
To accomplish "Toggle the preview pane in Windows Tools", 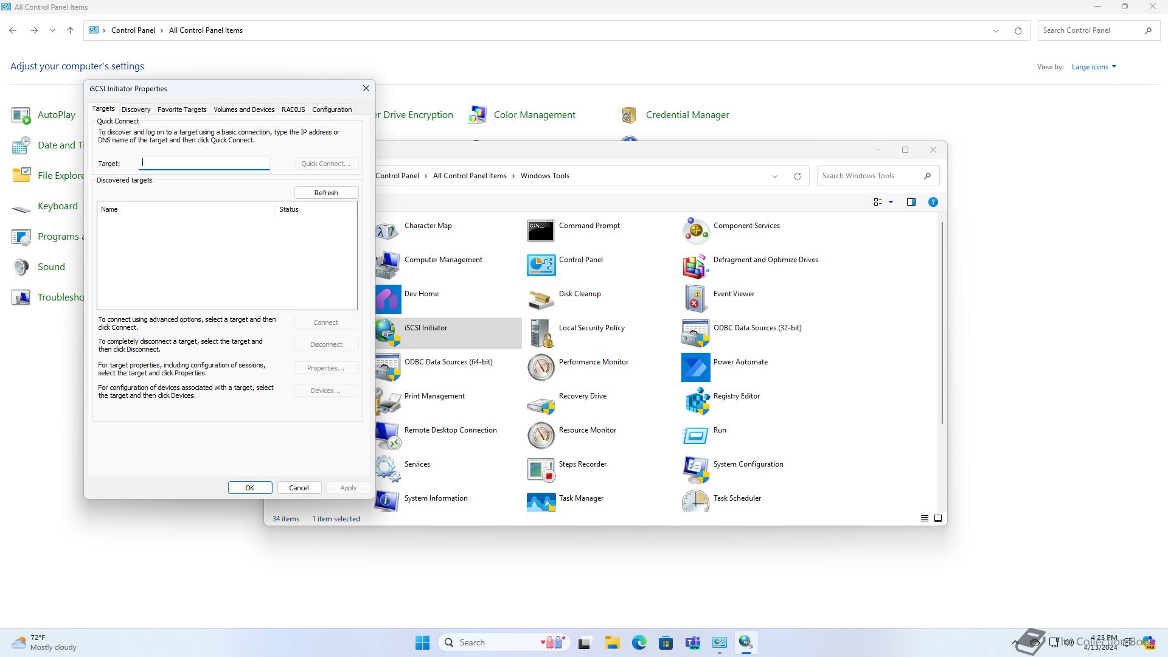I will [911, 202].
